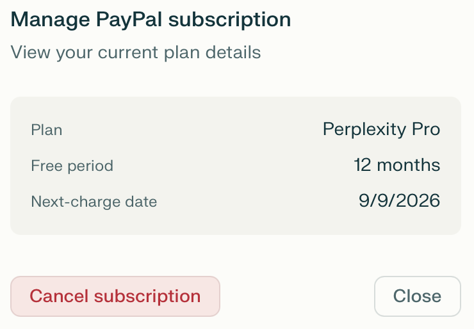Click the number 12 in free period value

[x=363, y=165]
